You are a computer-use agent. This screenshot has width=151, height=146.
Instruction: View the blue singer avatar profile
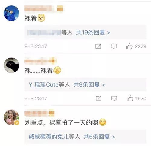11,13
